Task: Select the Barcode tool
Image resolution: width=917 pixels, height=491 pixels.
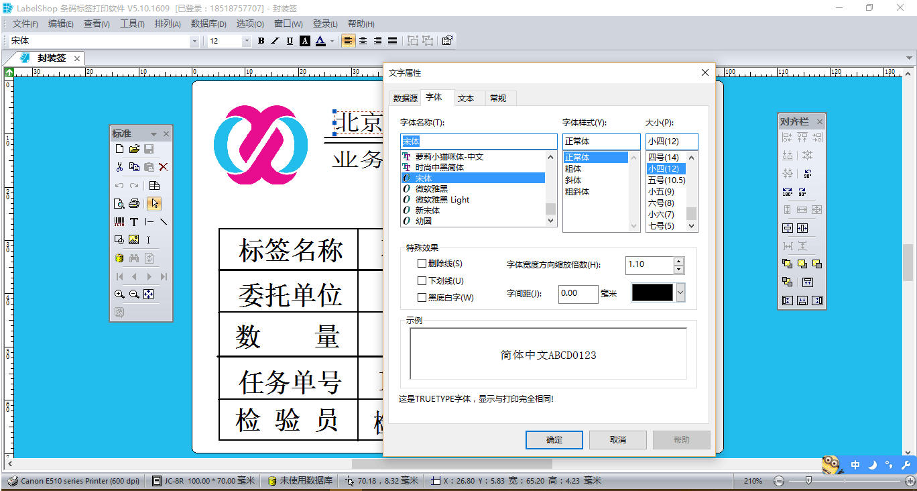Action: coord(119,221)
